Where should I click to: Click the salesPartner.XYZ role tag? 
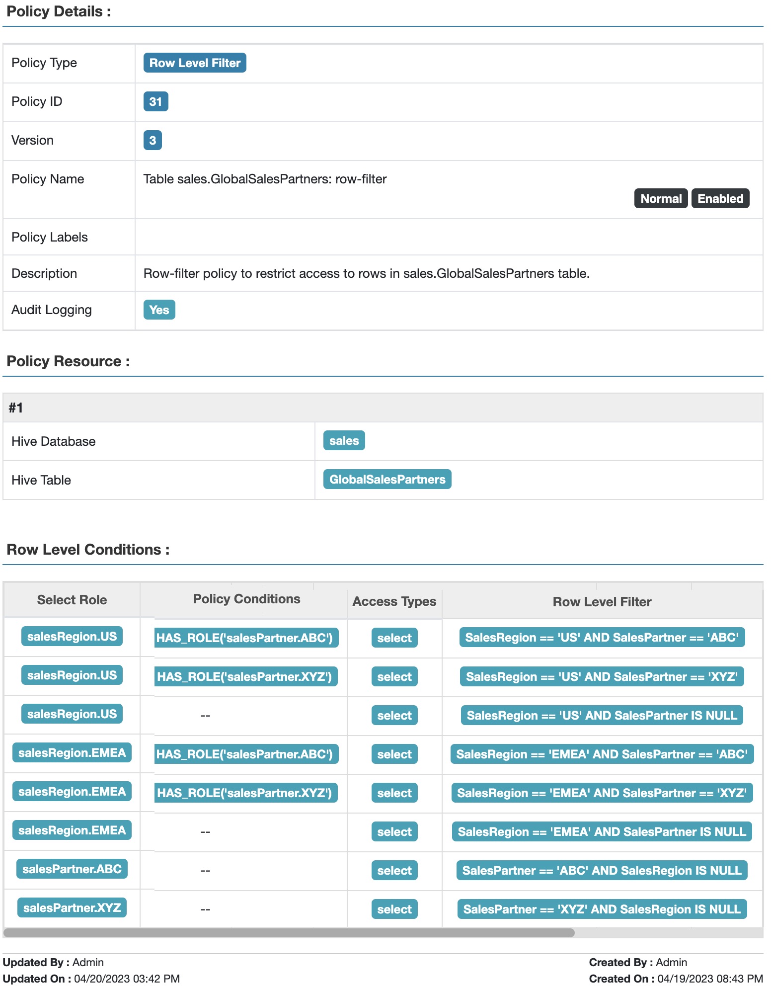[x=72, y=907]
